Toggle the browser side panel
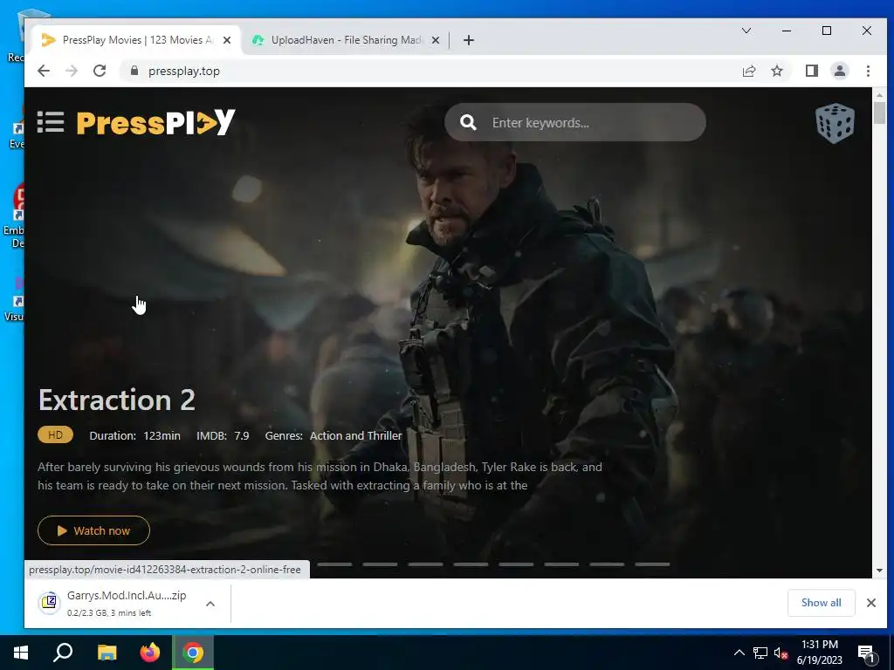The height and width of the screenshot is (670, 894). coord(812,71)
